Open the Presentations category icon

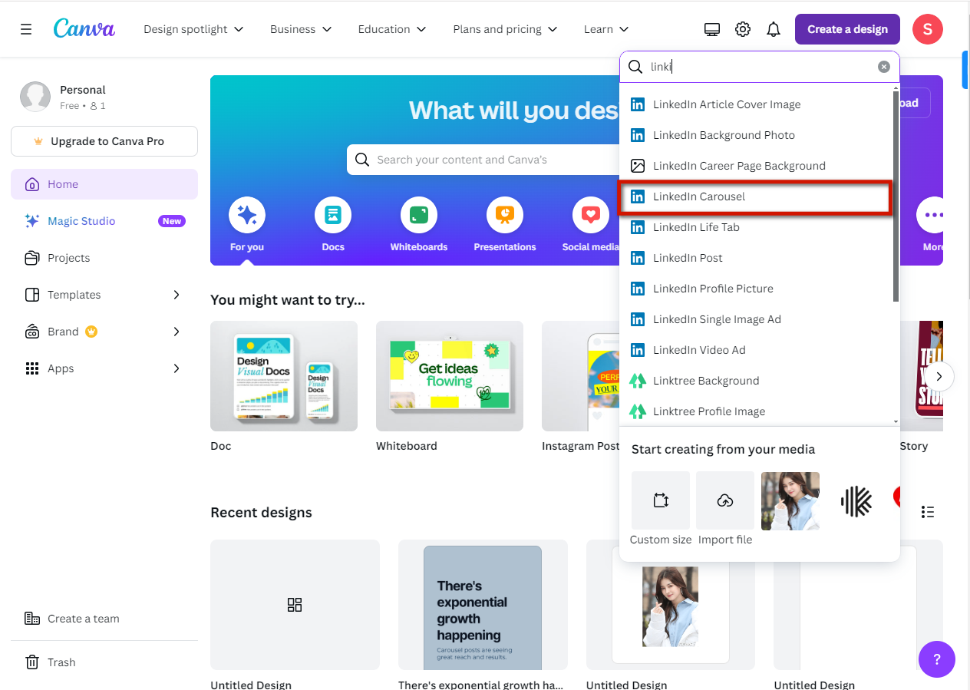click(x=505, y=215)
